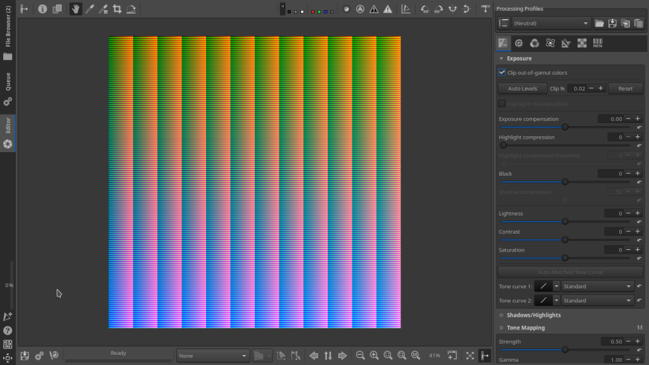Click the Saturation value field
The image size is (649, 365).
coord(614,250)
